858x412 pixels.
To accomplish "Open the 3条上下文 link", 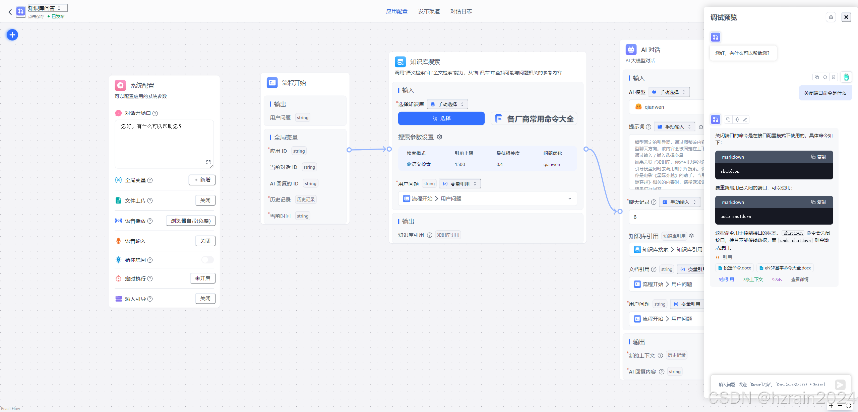I will pyautogui.click(x=753, y=280).
